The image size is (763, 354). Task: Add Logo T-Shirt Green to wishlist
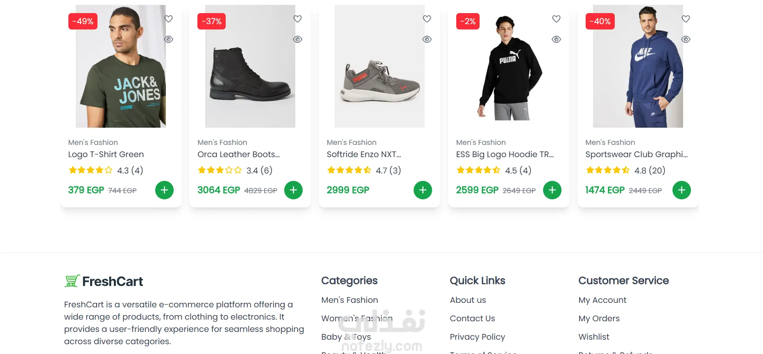point(168,19)
